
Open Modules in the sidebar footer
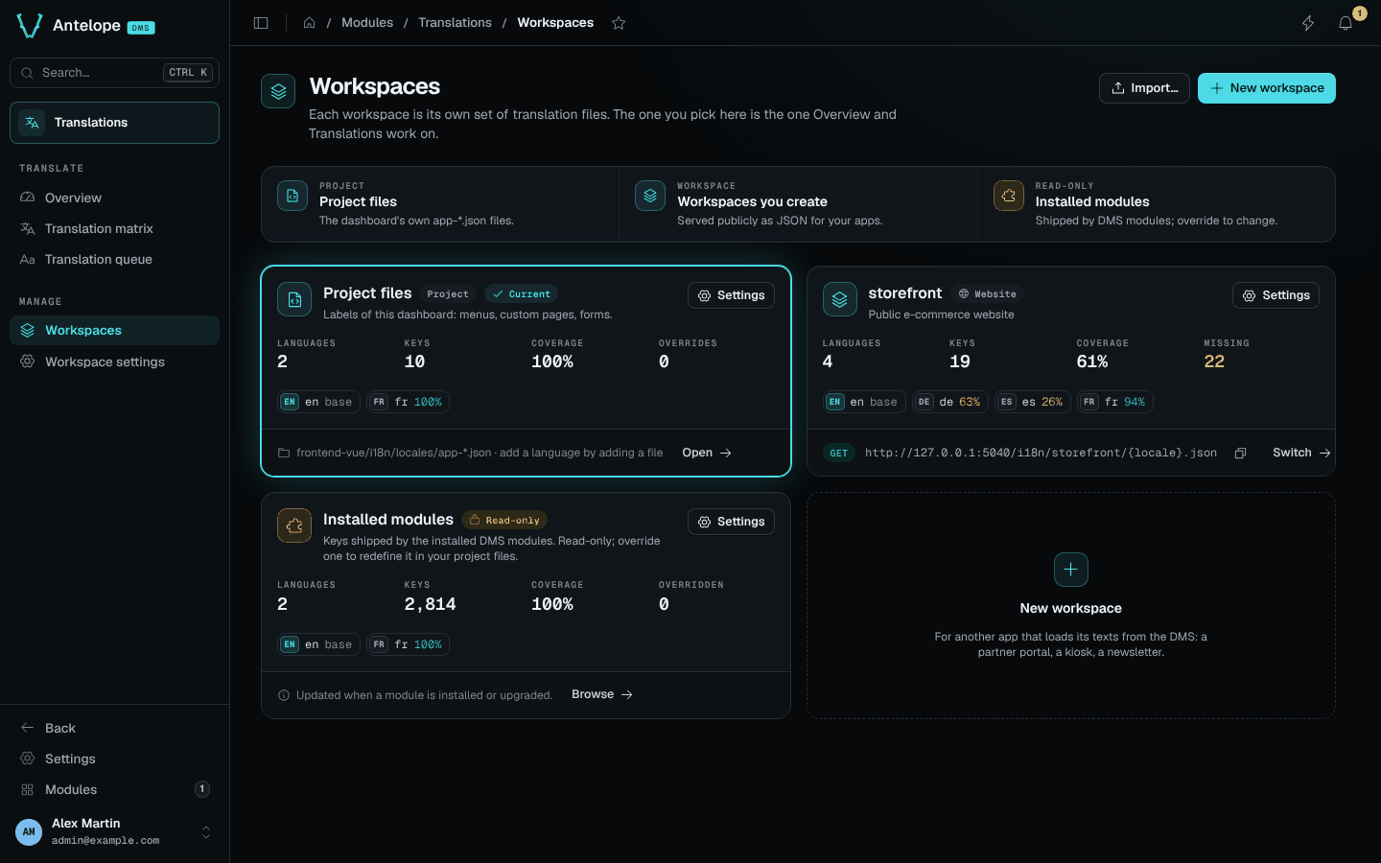[114, 789]
